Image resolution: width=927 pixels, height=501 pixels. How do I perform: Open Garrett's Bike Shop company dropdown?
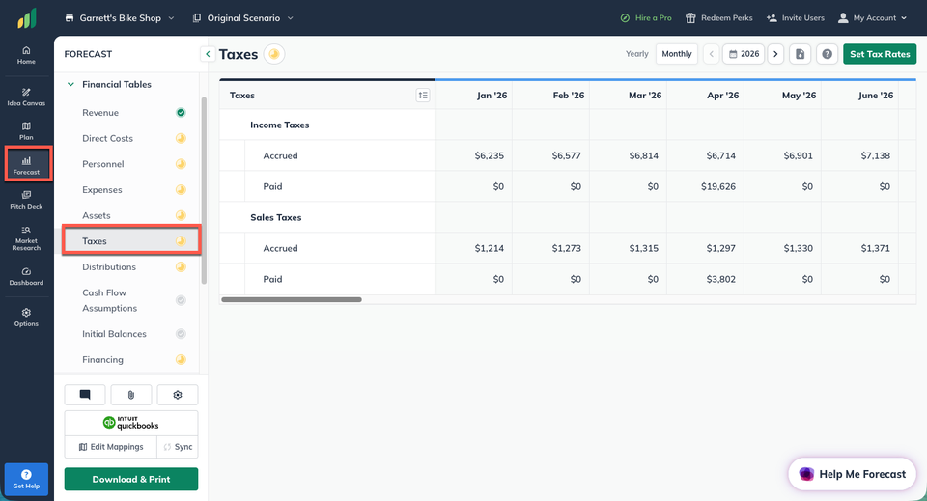click(x=120, y=18)
